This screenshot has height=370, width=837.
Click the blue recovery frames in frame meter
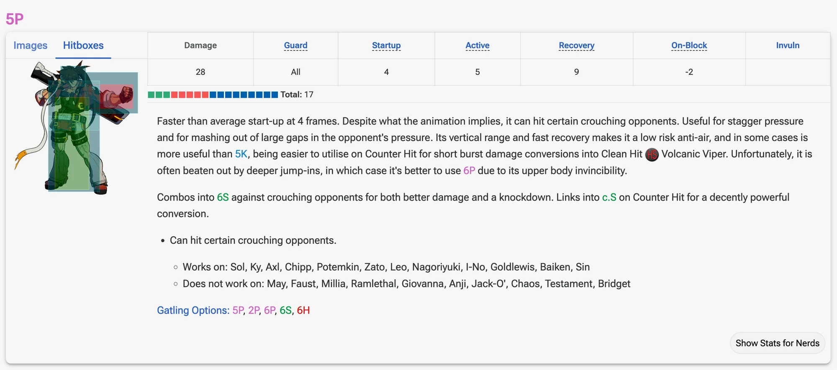tap(244, 95)
